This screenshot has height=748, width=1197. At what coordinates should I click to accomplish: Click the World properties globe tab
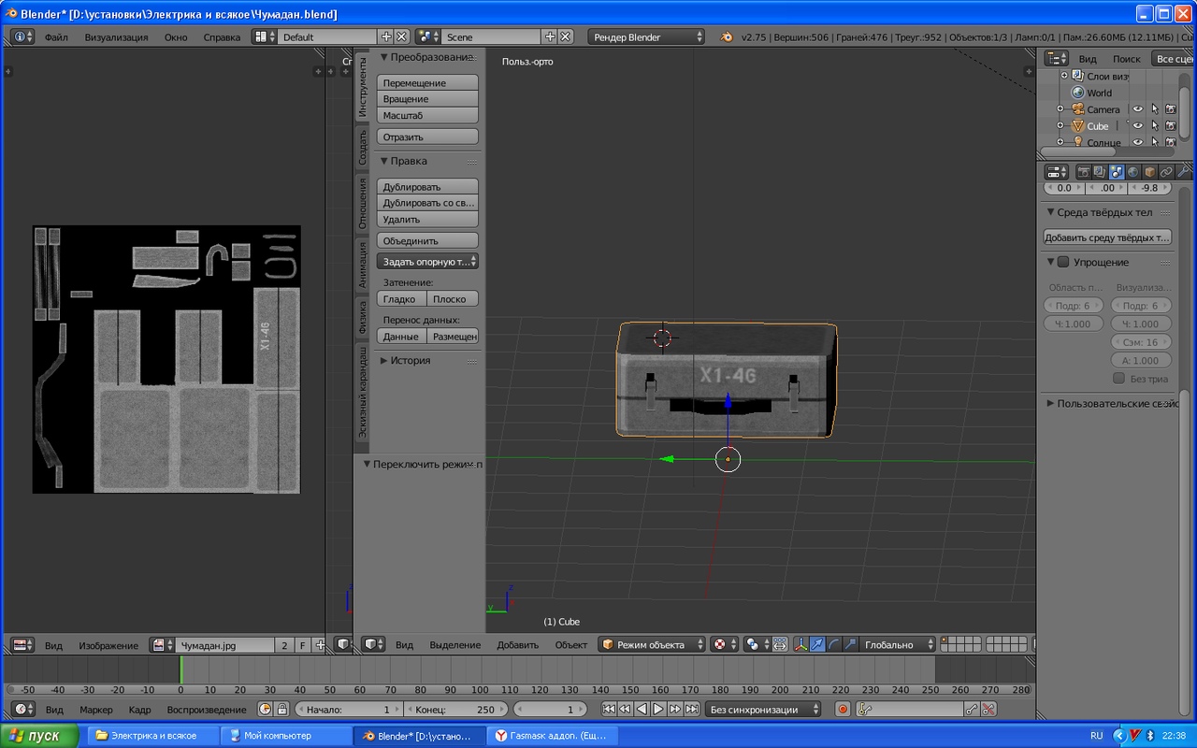pyautogui.click(x=1132, y=172)
